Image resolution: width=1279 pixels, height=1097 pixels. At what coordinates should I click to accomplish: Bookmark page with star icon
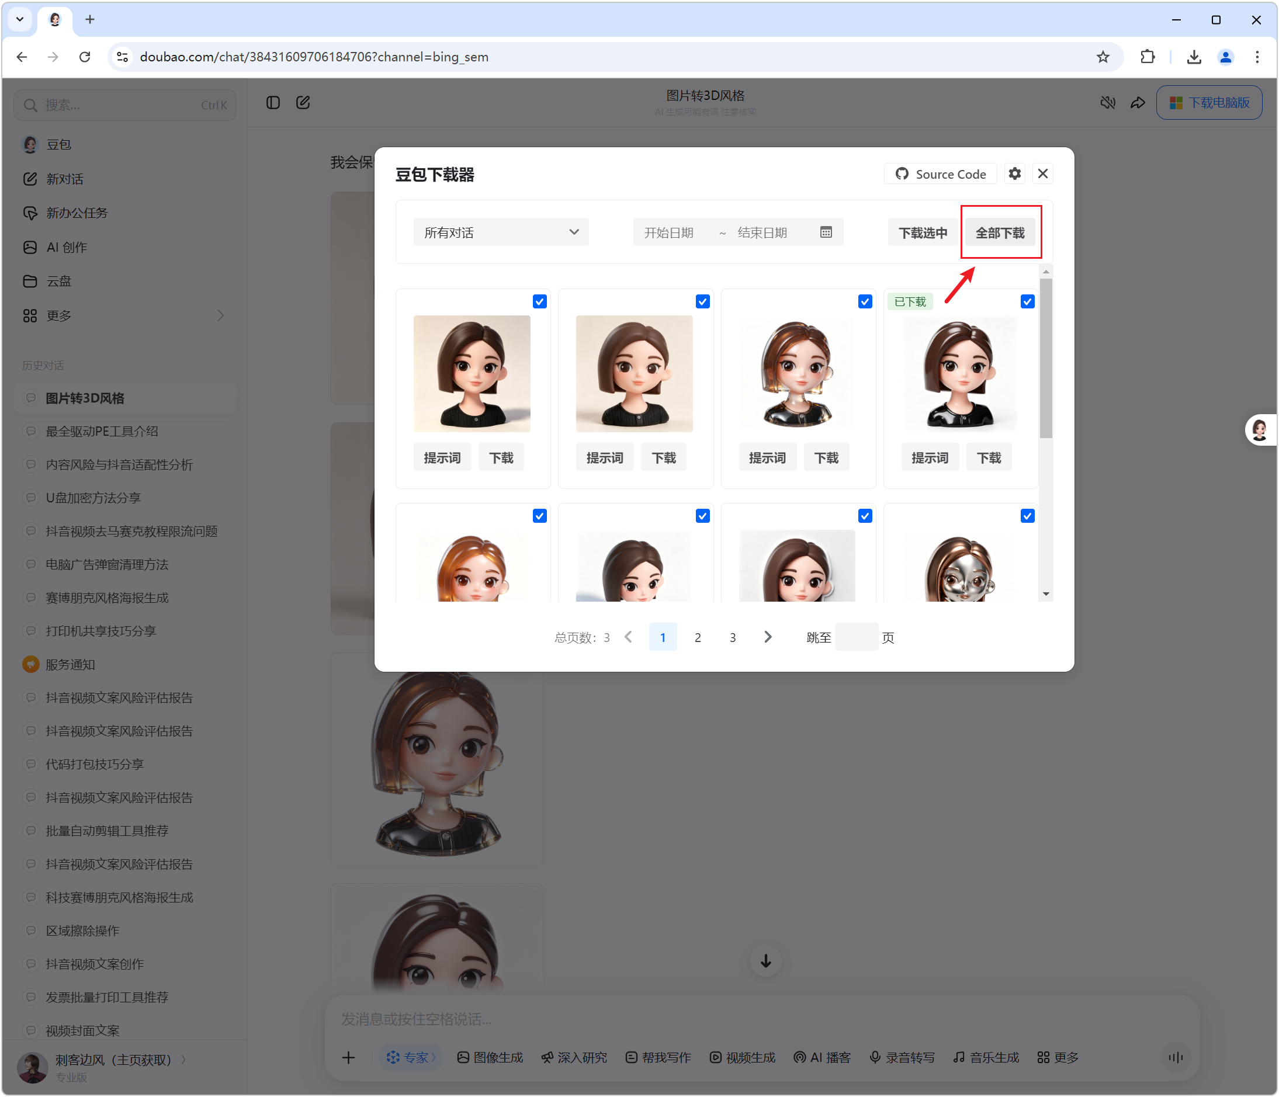1103,57
